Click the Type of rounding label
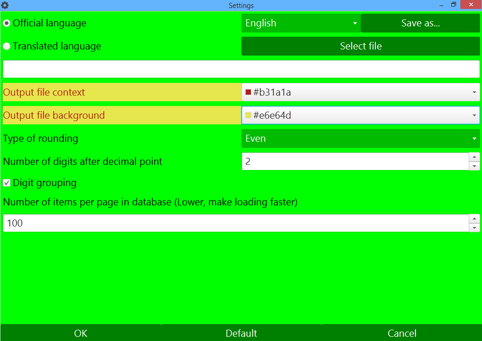This screenshot has height=341, width=482. click(x=41, y=139)
